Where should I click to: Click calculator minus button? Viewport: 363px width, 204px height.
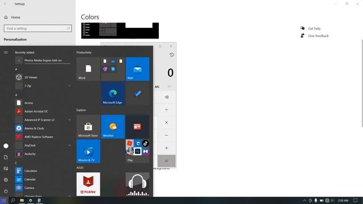pos(166,135)
